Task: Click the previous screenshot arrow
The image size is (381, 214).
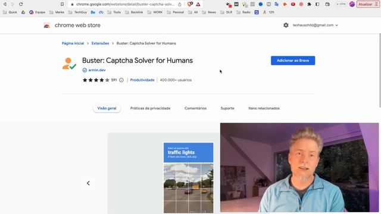Action: tap(88, 183)
